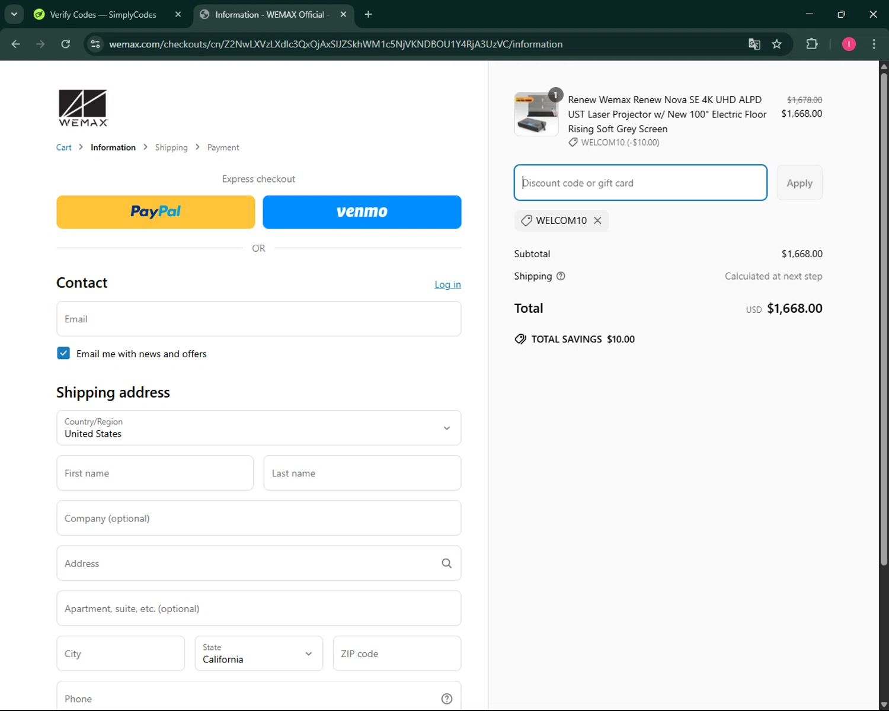Click the Shipping breadcrumb step
889x711 pixels.
tap(171, 148)
